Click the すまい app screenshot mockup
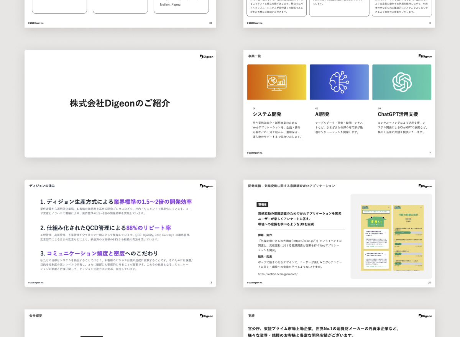The width and height of the screenshot is (460, 337). point(376,238)
